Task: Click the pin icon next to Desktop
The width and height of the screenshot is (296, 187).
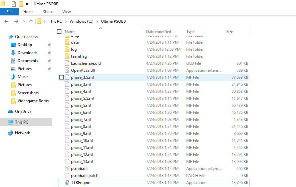Action: [x=49, y=45]
